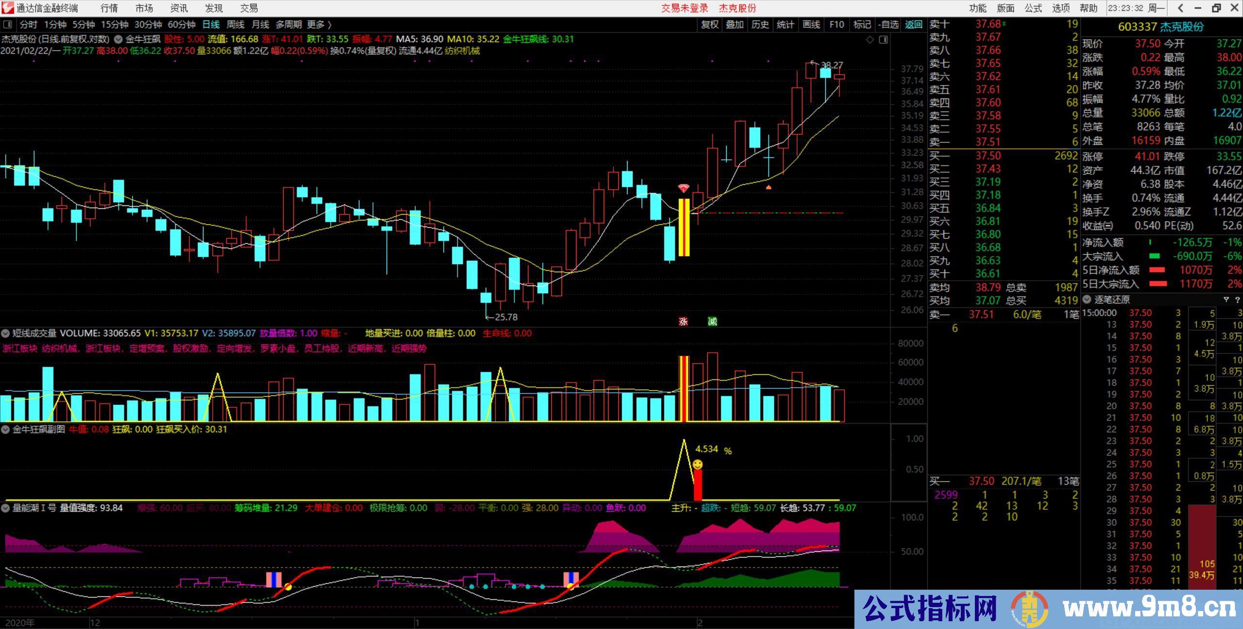
Task: Click the 统计 statistics button
Action: (785, 25)
